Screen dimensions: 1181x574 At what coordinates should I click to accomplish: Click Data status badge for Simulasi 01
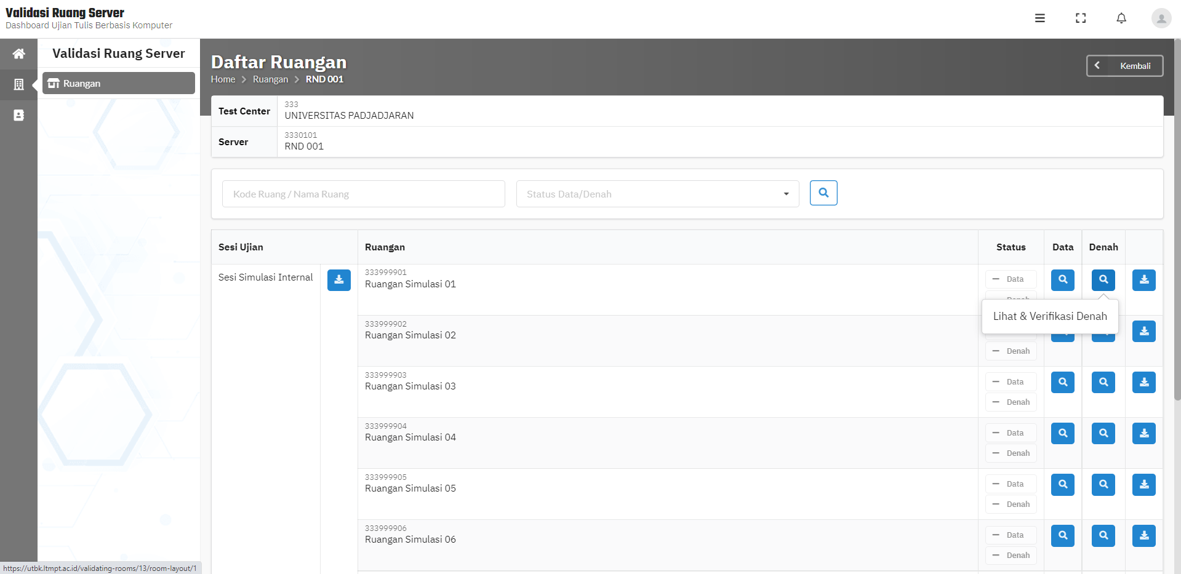coord(1011,279)
